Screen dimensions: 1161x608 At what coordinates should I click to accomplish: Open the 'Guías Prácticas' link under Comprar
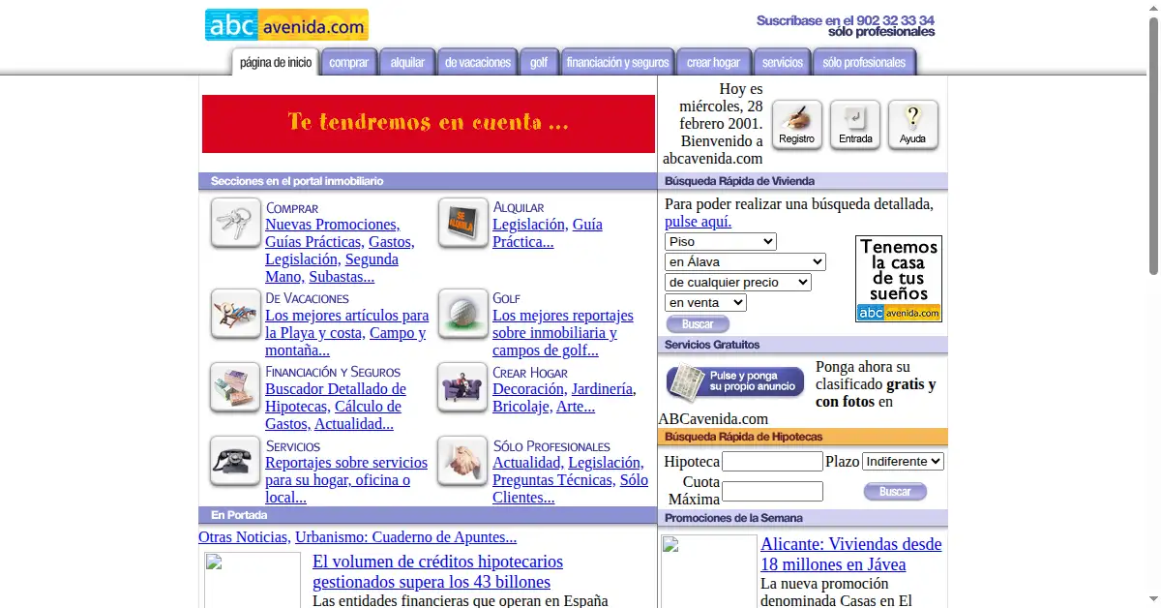(x=314, y=242)
